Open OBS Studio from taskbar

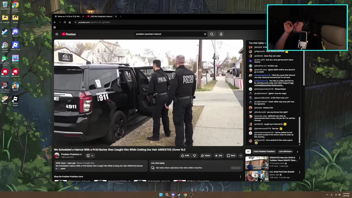point(191,195)
